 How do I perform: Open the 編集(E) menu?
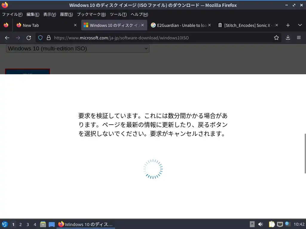[x=33, y=14]
